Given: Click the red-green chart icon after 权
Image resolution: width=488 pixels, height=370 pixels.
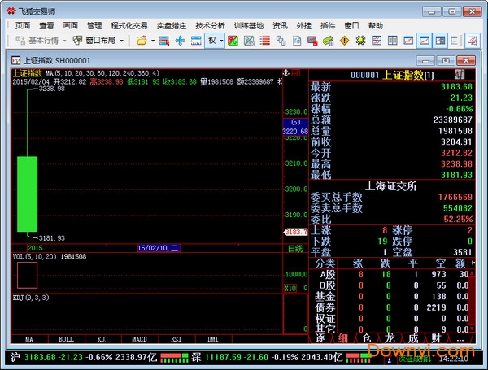Looking at the screenshot, I should coord(233,40).
